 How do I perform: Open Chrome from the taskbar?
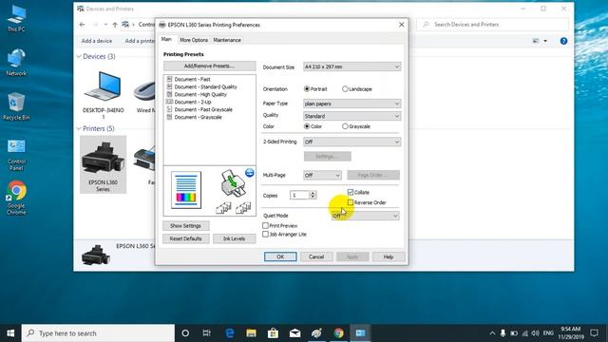(x=338, y=333)
